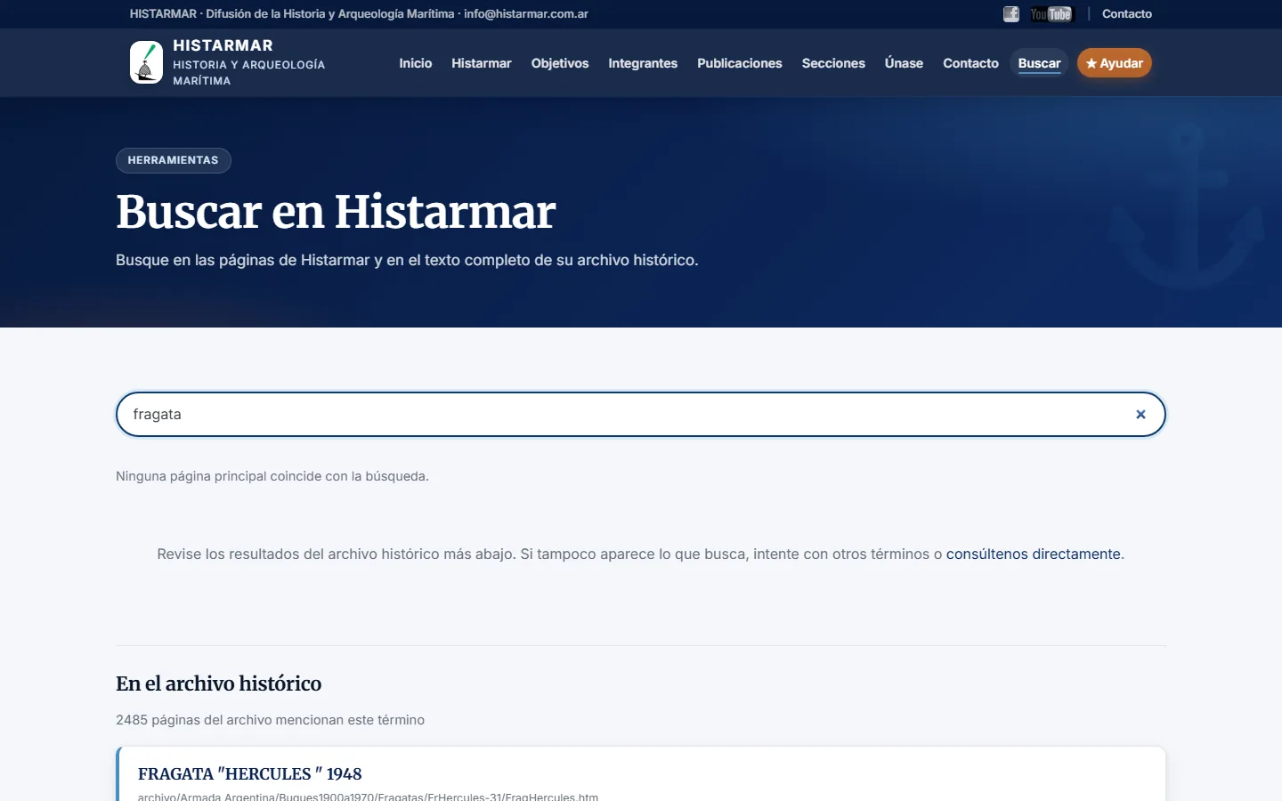This screenshot has width=1282, height=801.
Task: Click the HERRAMIENTAS badge
Action: 174,160
